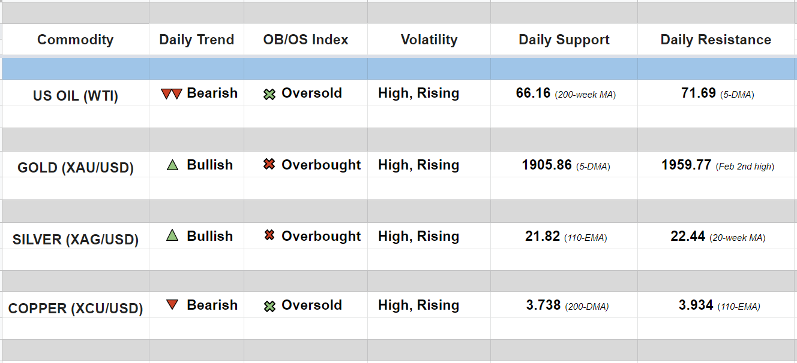Click the double red down-arrows beside US Oil's Bearish
This screenshot has height=363, width=797.
[x=172, y=94]
